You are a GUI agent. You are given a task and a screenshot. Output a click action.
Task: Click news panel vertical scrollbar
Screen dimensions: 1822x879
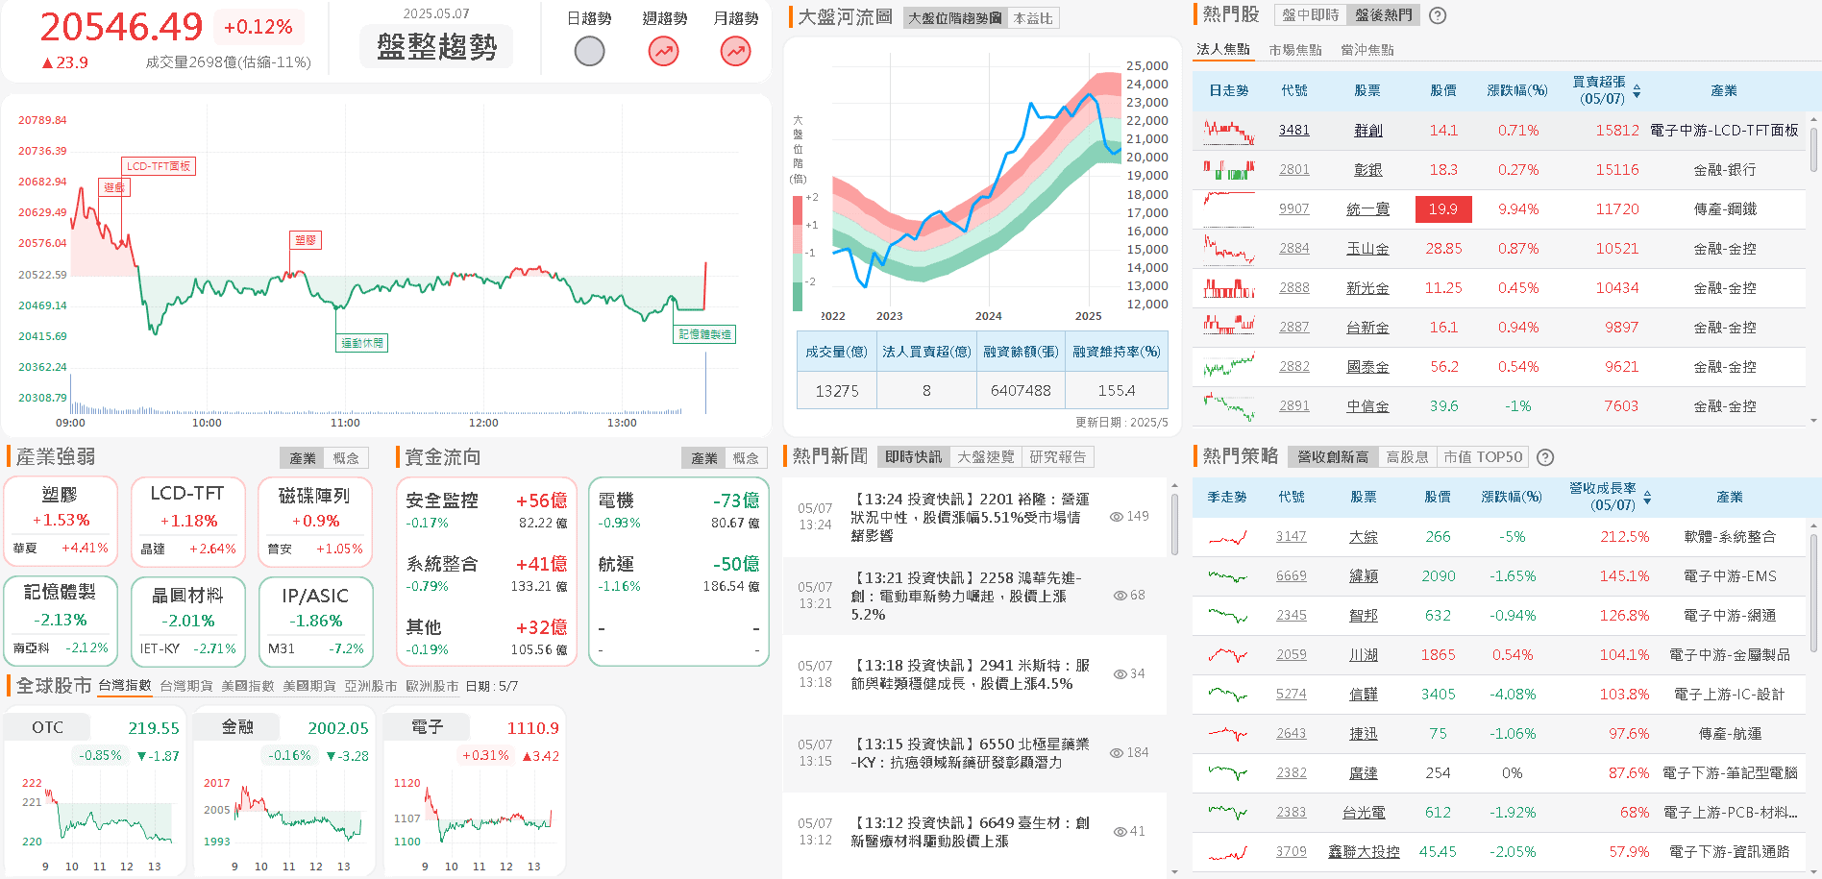(1174, 524)
